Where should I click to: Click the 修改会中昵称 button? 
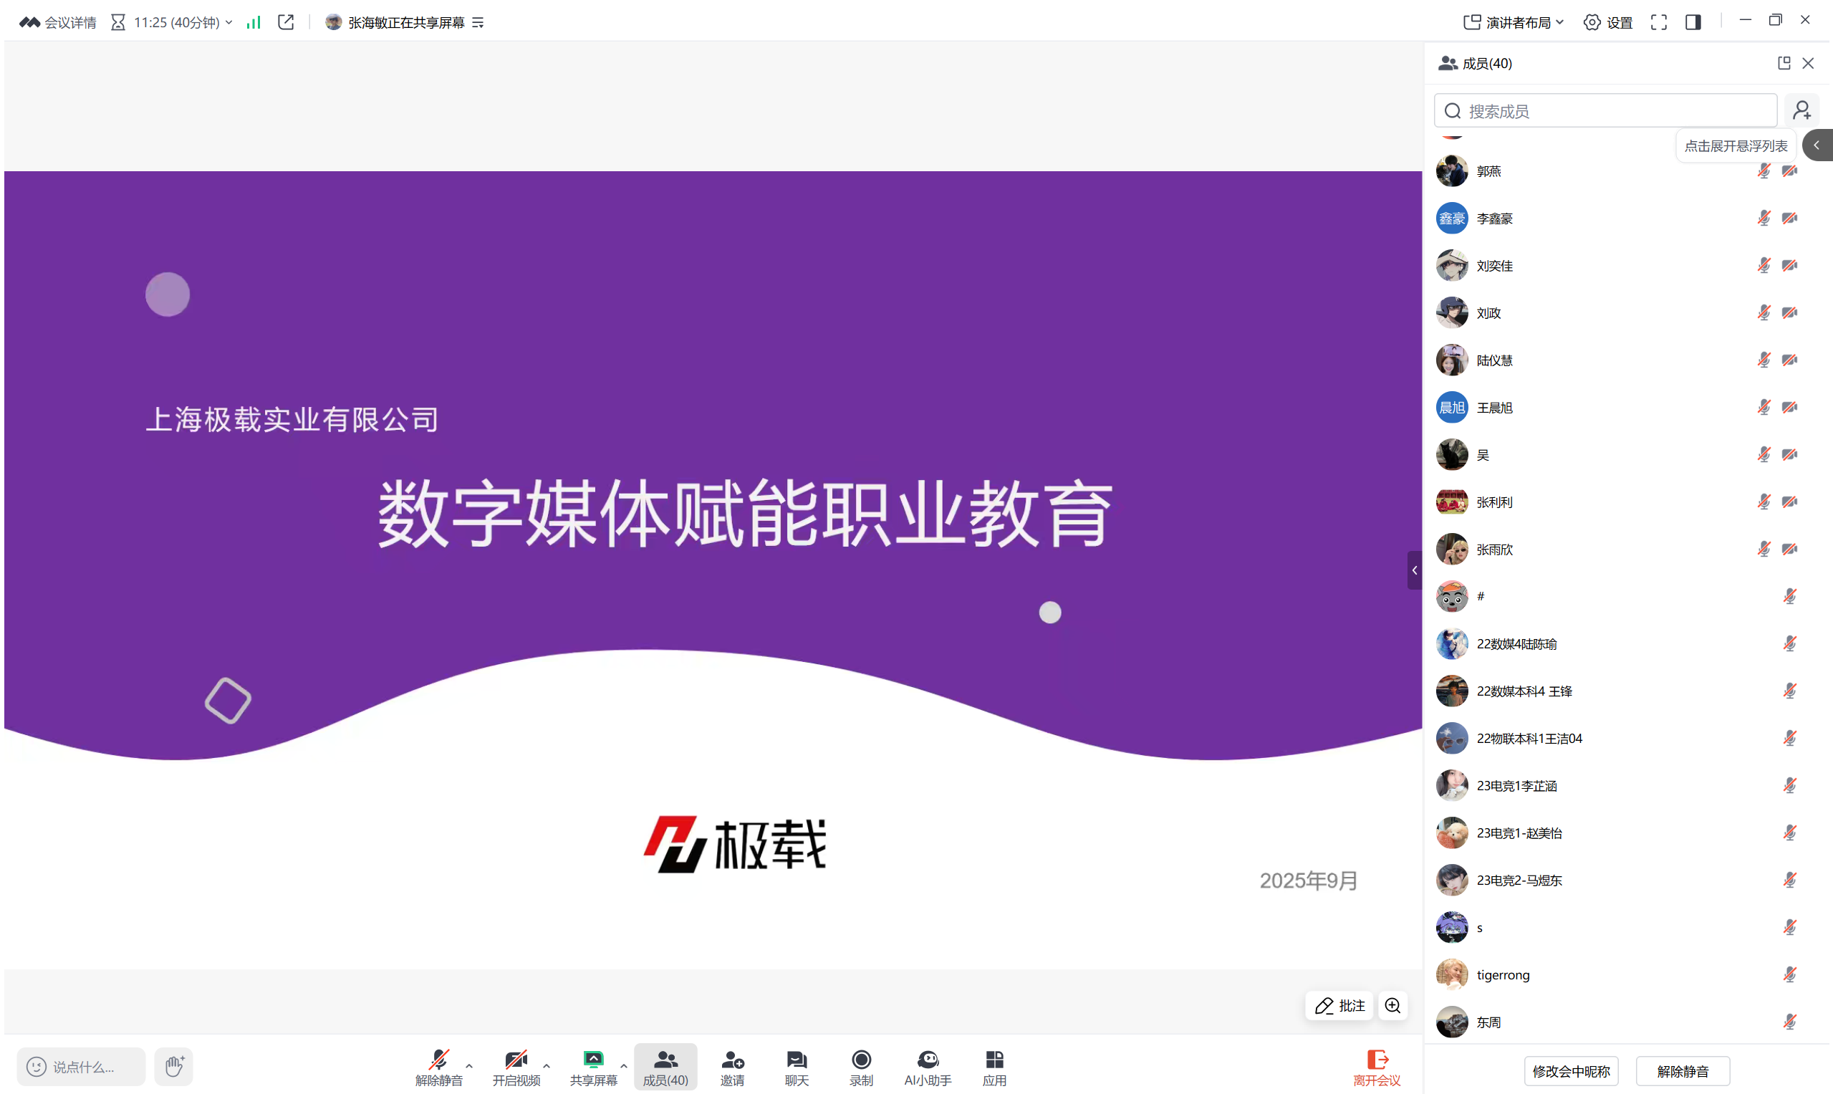tap(1571, 1071)
